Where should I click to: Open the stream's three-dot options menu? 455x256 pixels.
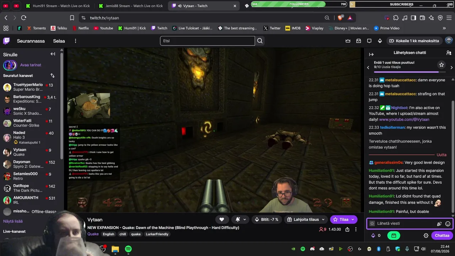click(356, 229)
